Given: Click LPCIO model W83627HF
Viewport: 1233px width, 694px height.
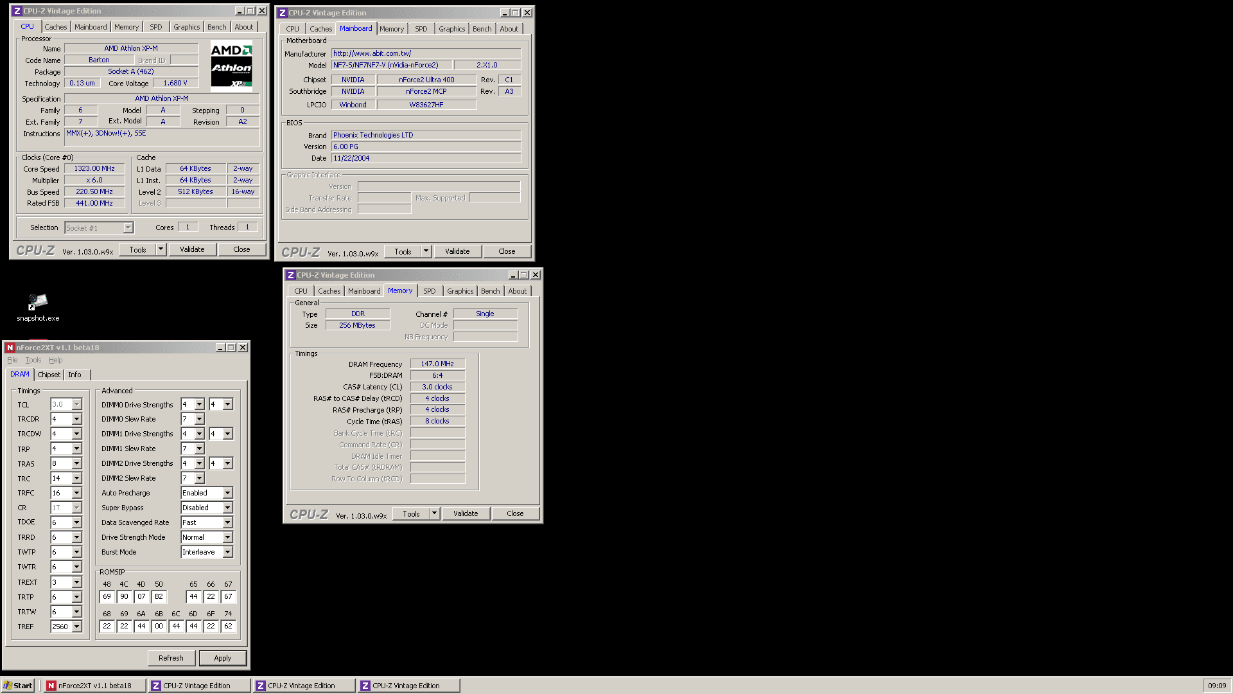Looking at the screenshot, I should coord(426,105).
